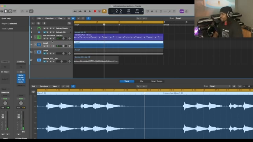The height and width of the screenshot is (142, 253).
Task: Select the Sample_502 audio region
Action: 96,60
